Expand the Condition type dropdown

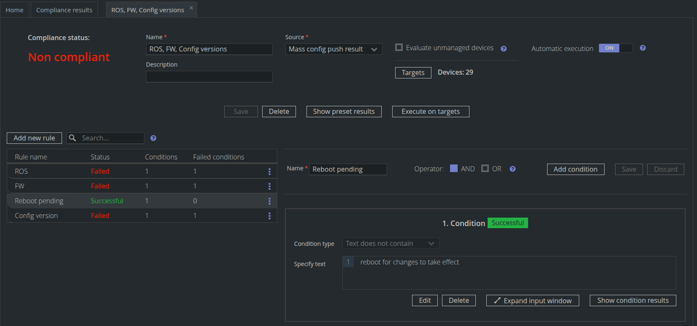tap(391, 243)
